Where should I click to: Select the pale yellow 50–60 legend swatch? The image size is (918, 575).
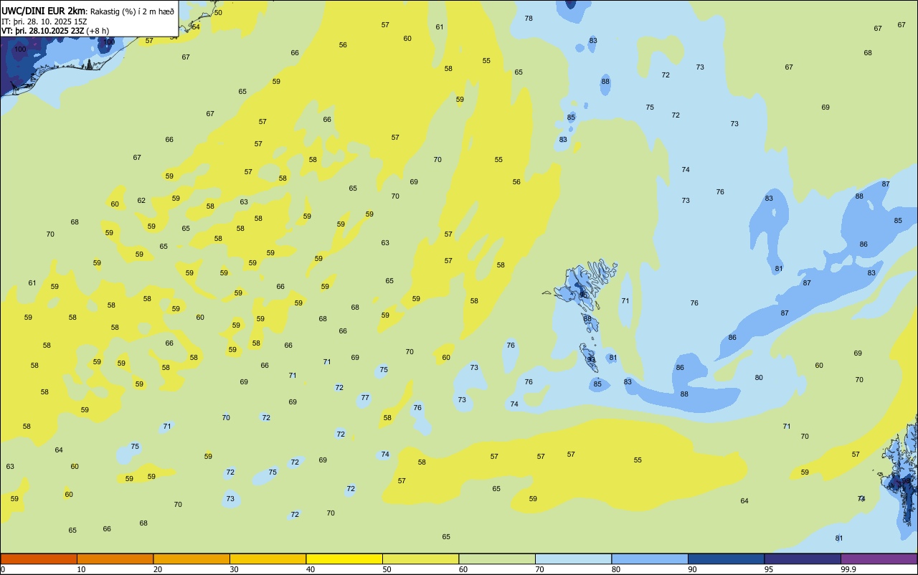click(x=420, y=559)
